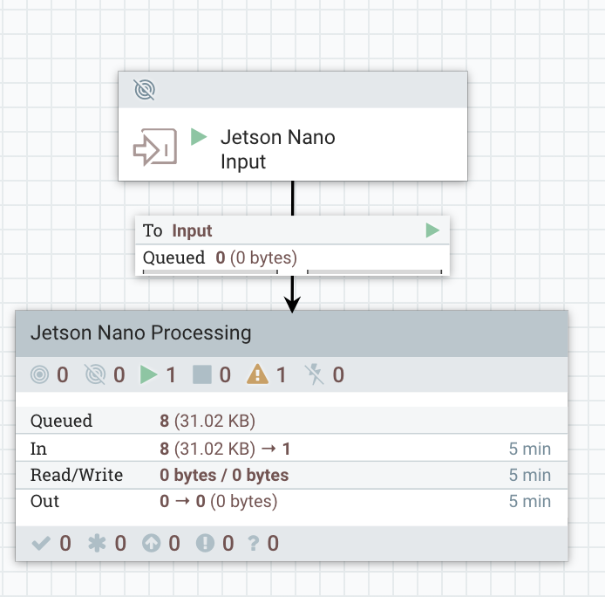Click the 5 min label in the In row
This screenshot has width=605, height=597.
[530, 449]
